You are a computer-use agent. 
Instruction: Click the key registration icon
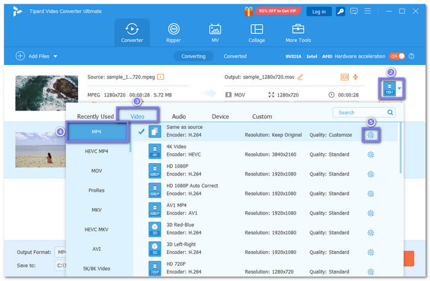coord(340,11)
